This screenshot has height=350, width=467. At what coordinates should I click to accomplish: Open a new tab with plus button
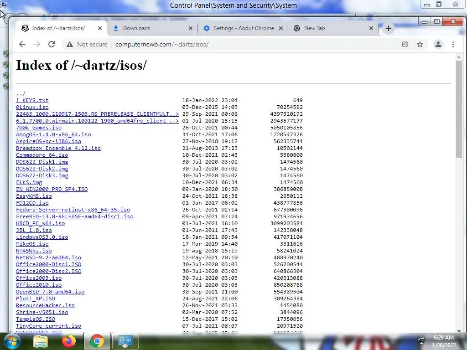coord(389,28)
